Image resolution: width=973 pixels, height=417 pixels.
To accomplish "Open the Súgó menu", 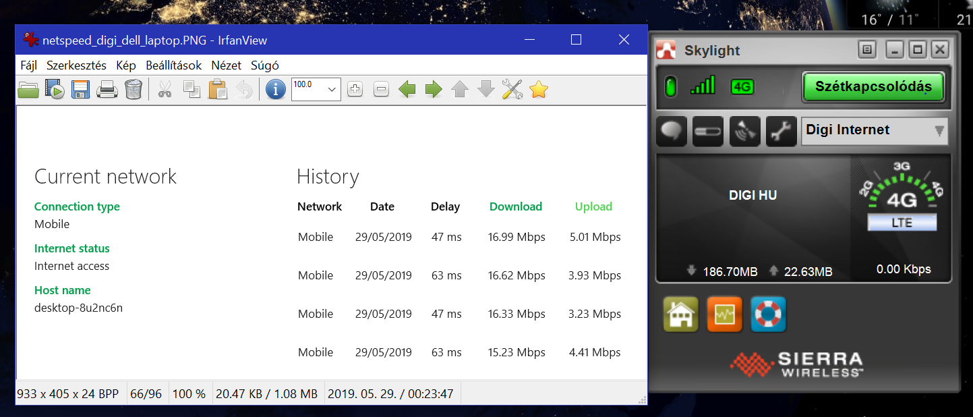I will point(265,65).
